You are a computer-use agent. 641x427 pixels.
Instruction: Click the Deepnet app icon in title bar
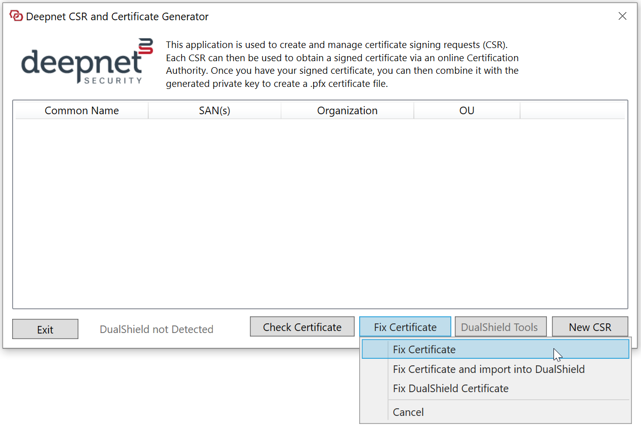coord(16,16)
